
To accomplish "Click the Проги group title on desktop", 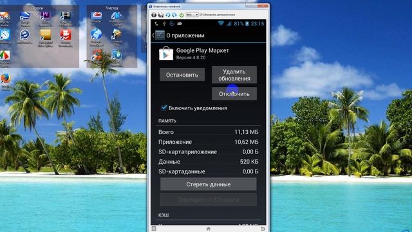I will (37, 8).
